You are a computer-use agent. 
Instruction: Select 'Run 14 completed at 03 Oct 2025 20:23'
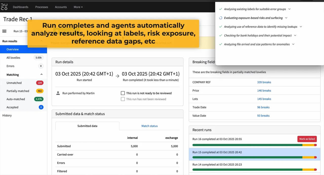[x=217, y=164]
